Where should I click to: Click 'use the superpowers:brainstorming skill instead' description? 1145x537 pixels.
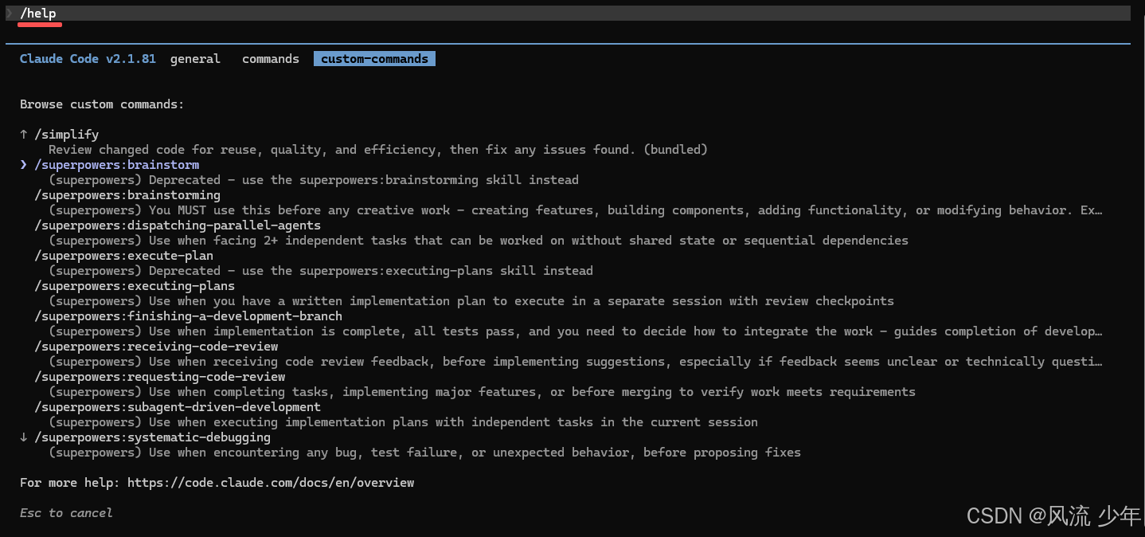[x=314, y=180]
